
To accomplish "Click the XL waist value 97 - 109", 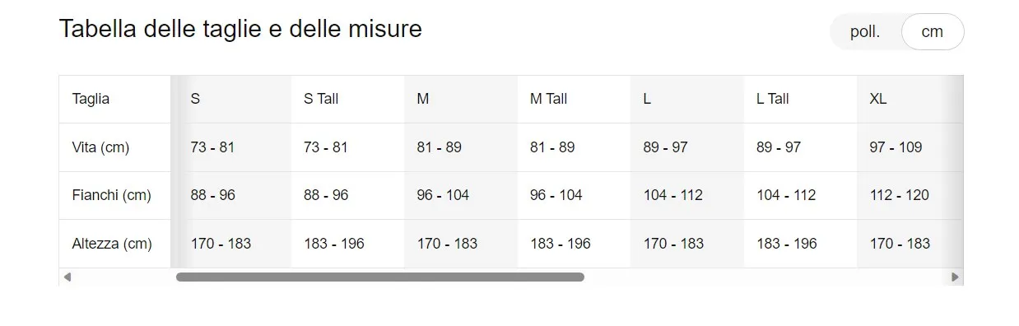I will click(896, 148).
